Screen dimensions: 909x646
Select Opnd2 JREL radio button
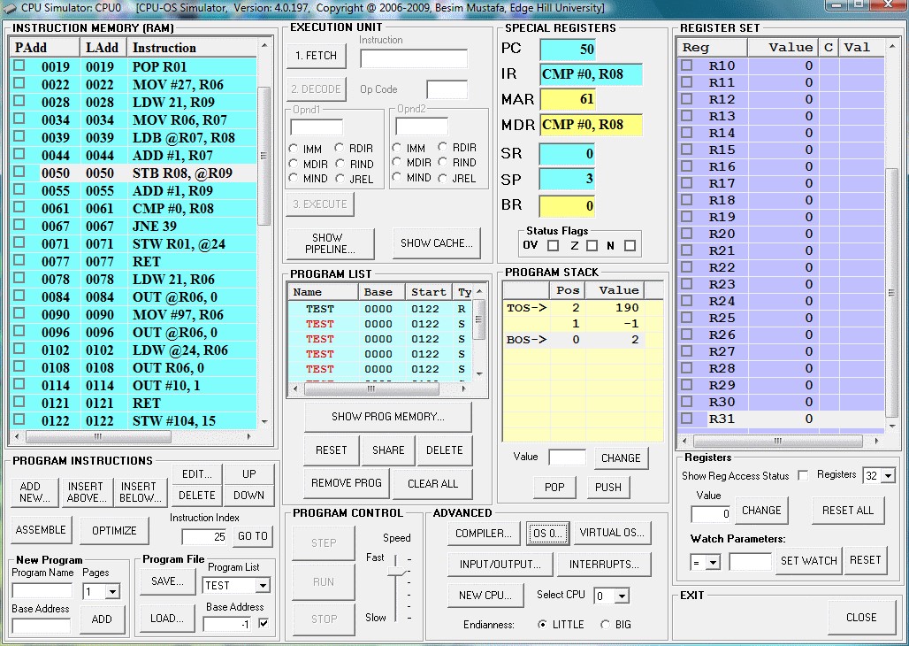click(442, 178)
